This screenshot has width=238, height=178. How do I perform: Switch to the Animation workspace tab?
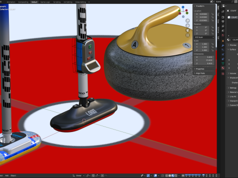[11, 2]
